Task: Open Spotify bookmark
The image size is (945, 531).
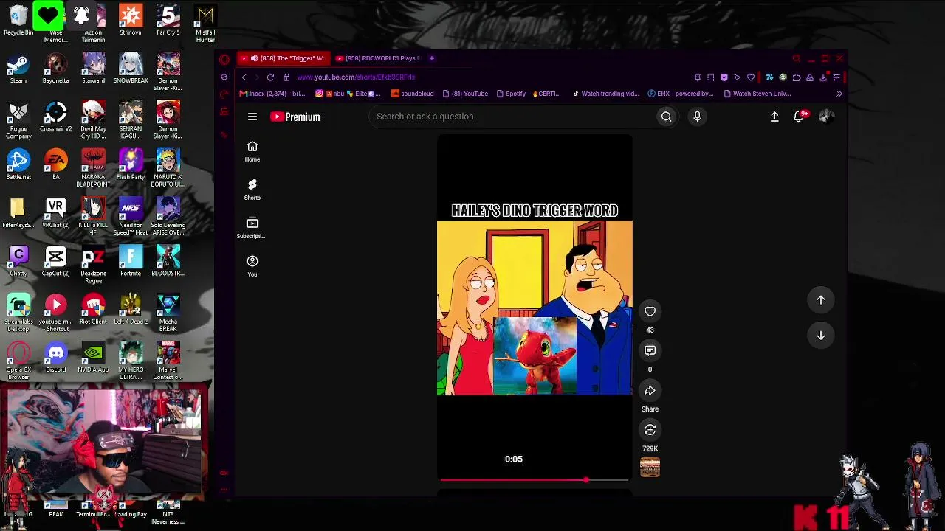Action: pos(529,94)
